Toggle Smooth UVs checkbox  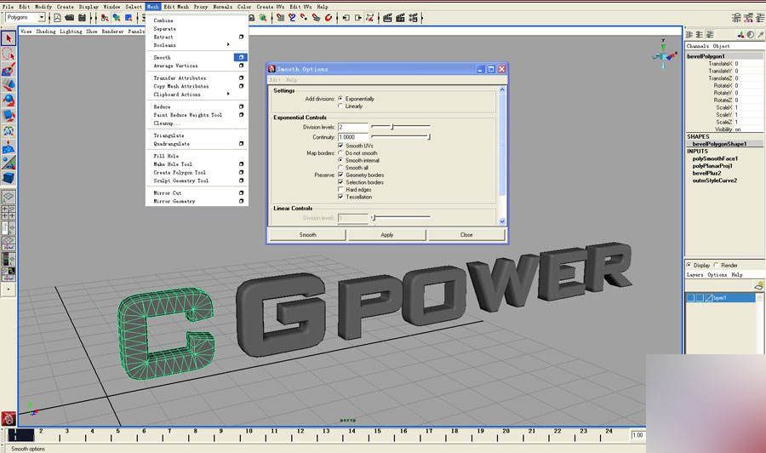[x=340, y=146]
